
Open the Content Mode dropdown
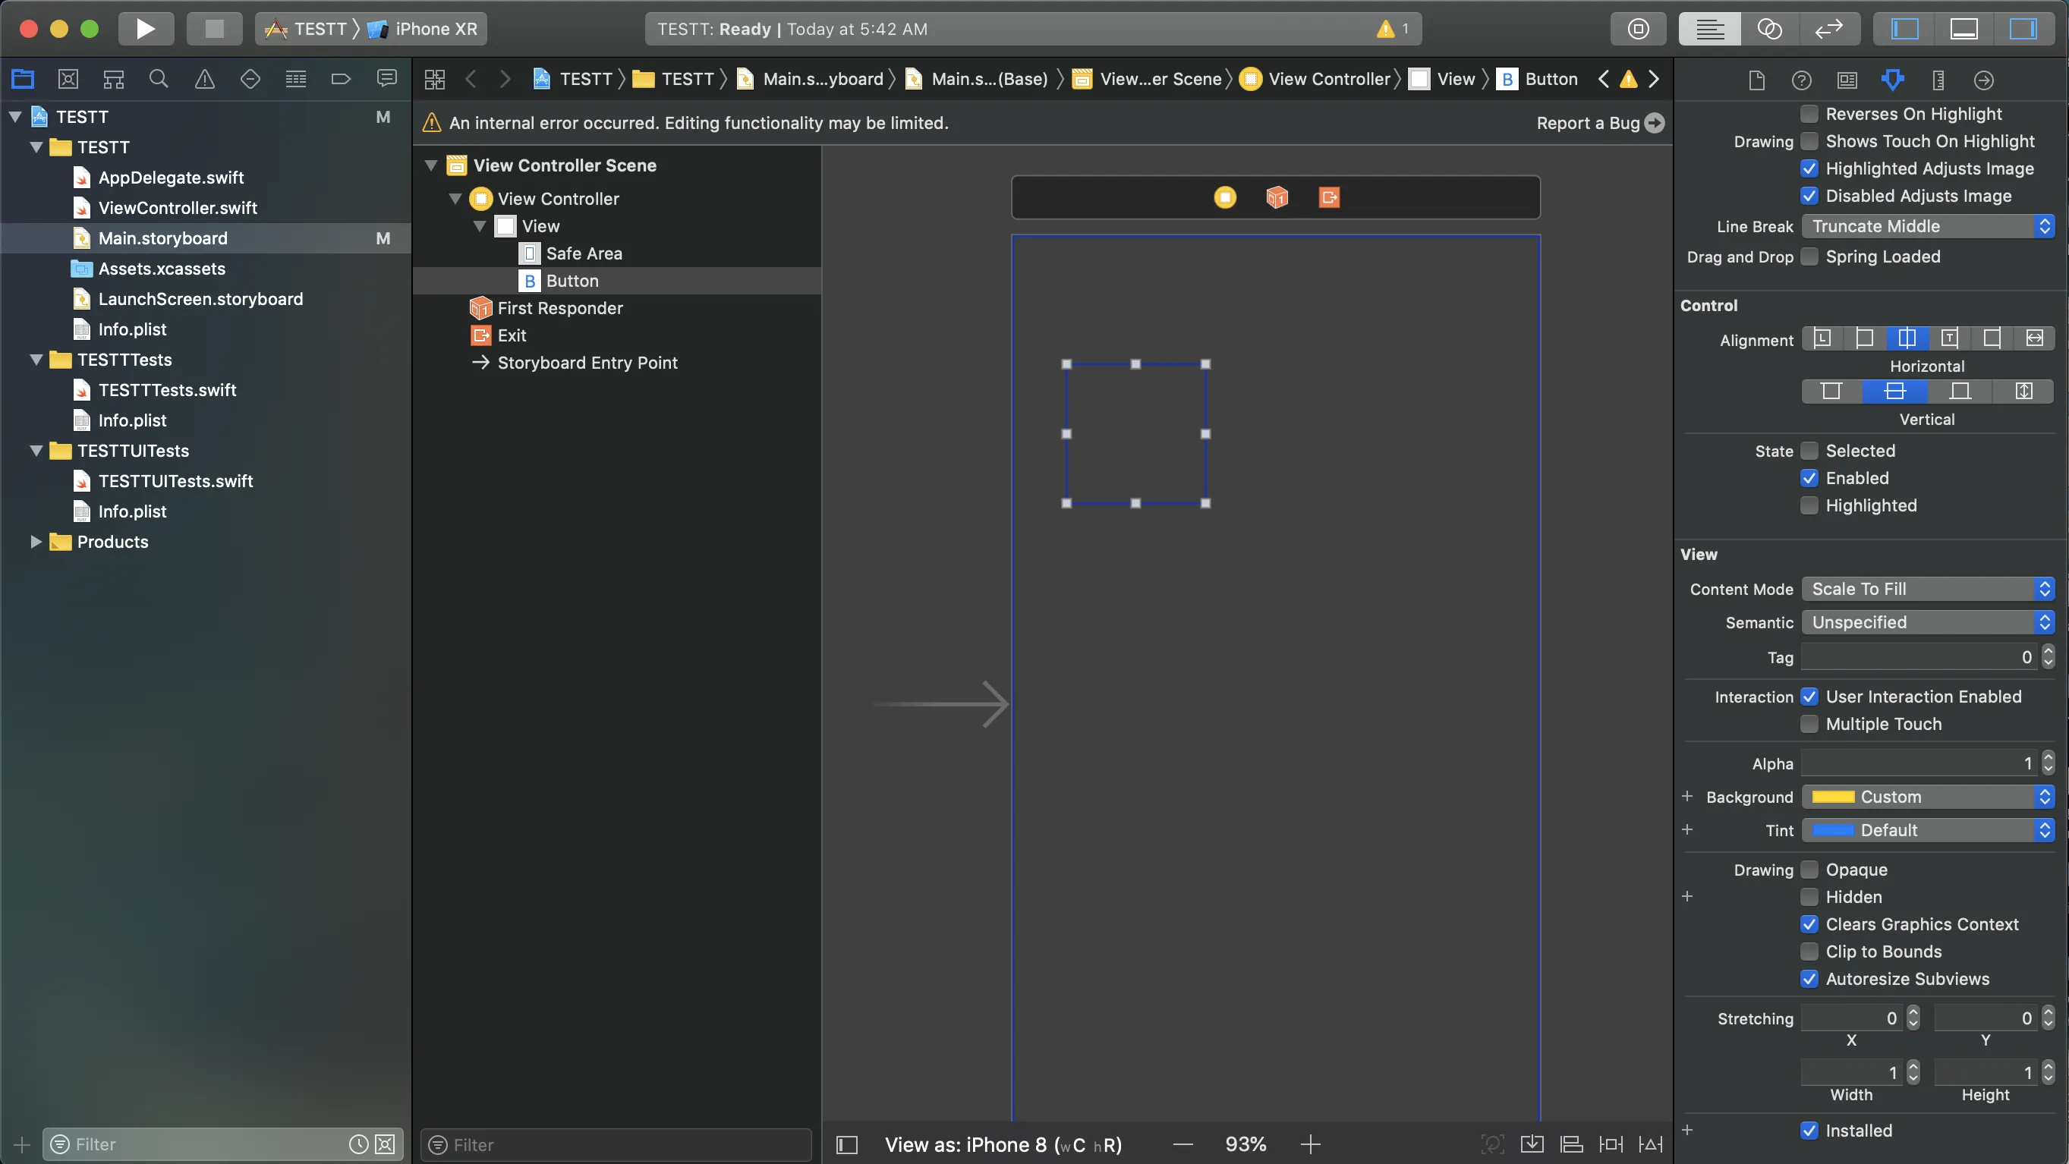1928,590
